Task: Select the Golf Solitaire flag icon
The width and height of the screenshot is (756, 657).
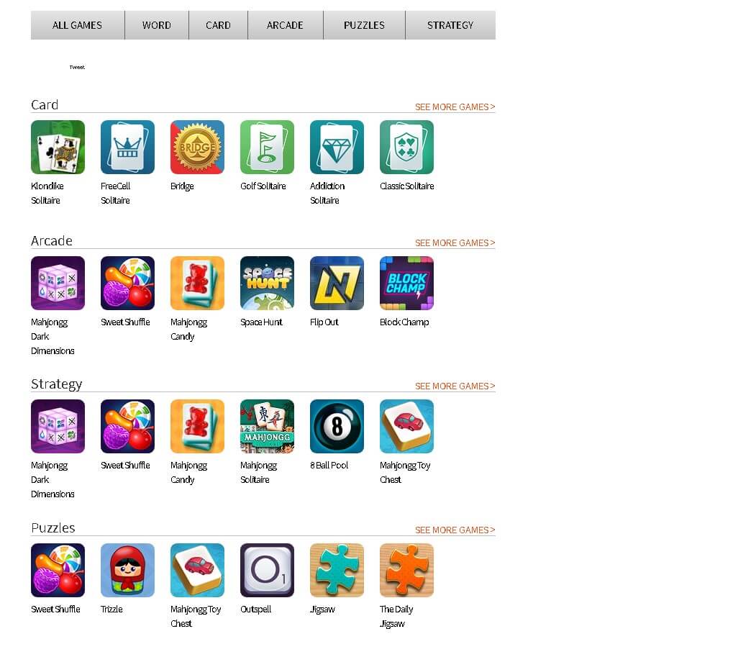Action: pos(267,147)
